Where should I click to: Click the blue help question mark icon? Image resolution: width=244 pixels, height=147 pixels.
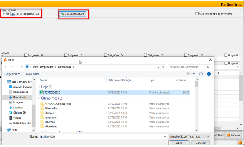click(x=209, y=74)
